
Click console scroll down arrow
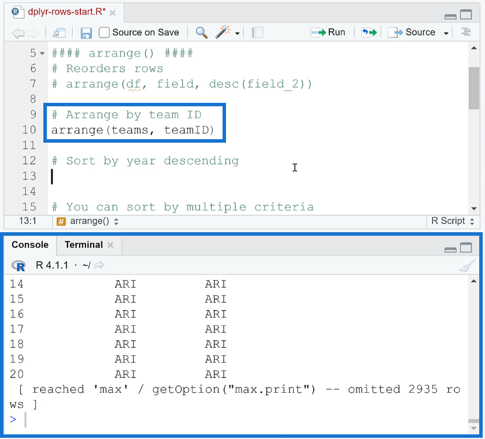click(473, 428)
